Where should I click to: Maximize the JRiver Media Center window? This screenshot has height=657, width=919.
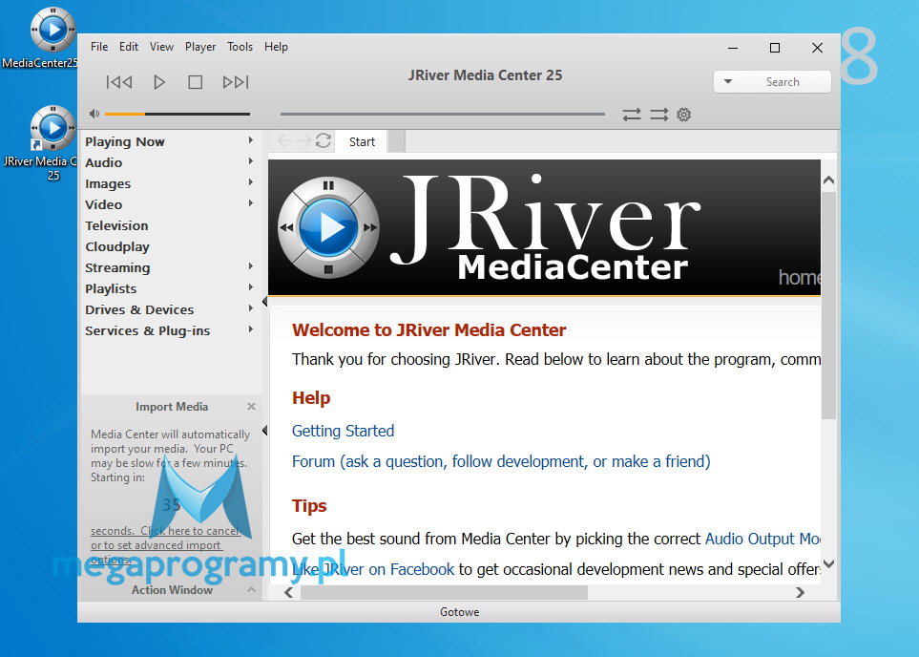[775, 48]
